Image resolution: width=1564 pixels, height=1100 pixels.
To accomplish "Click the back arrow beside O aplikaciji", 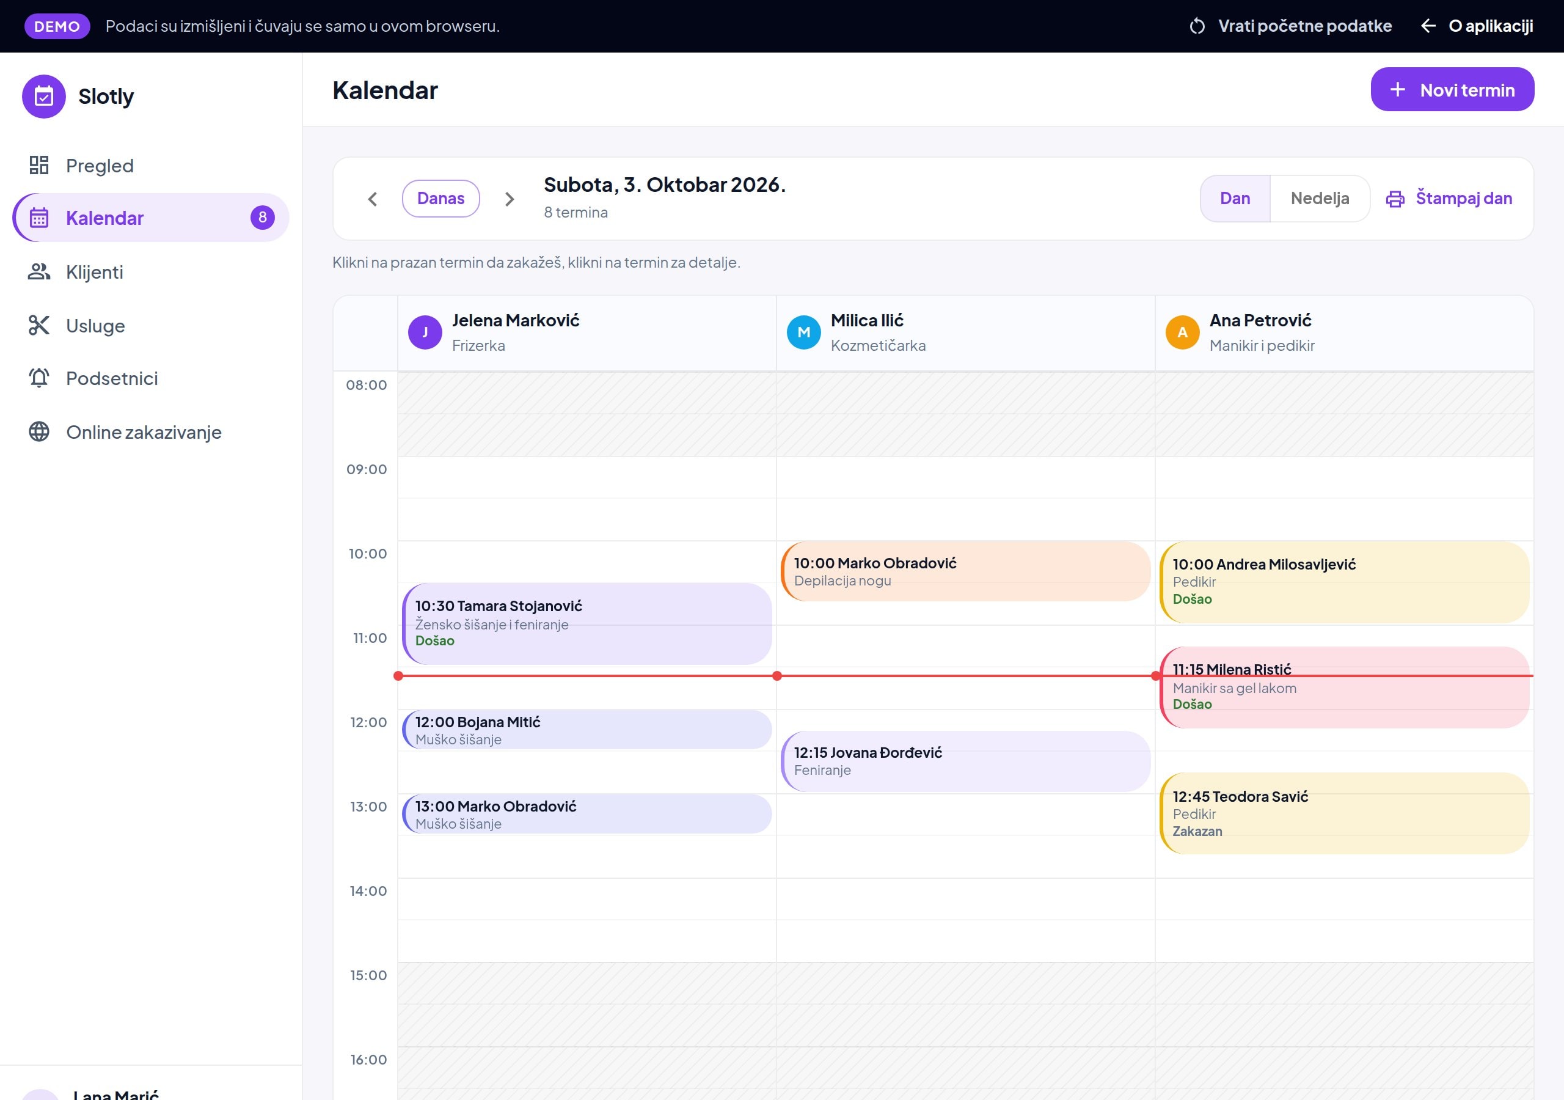I will (x=1428, y=26).
